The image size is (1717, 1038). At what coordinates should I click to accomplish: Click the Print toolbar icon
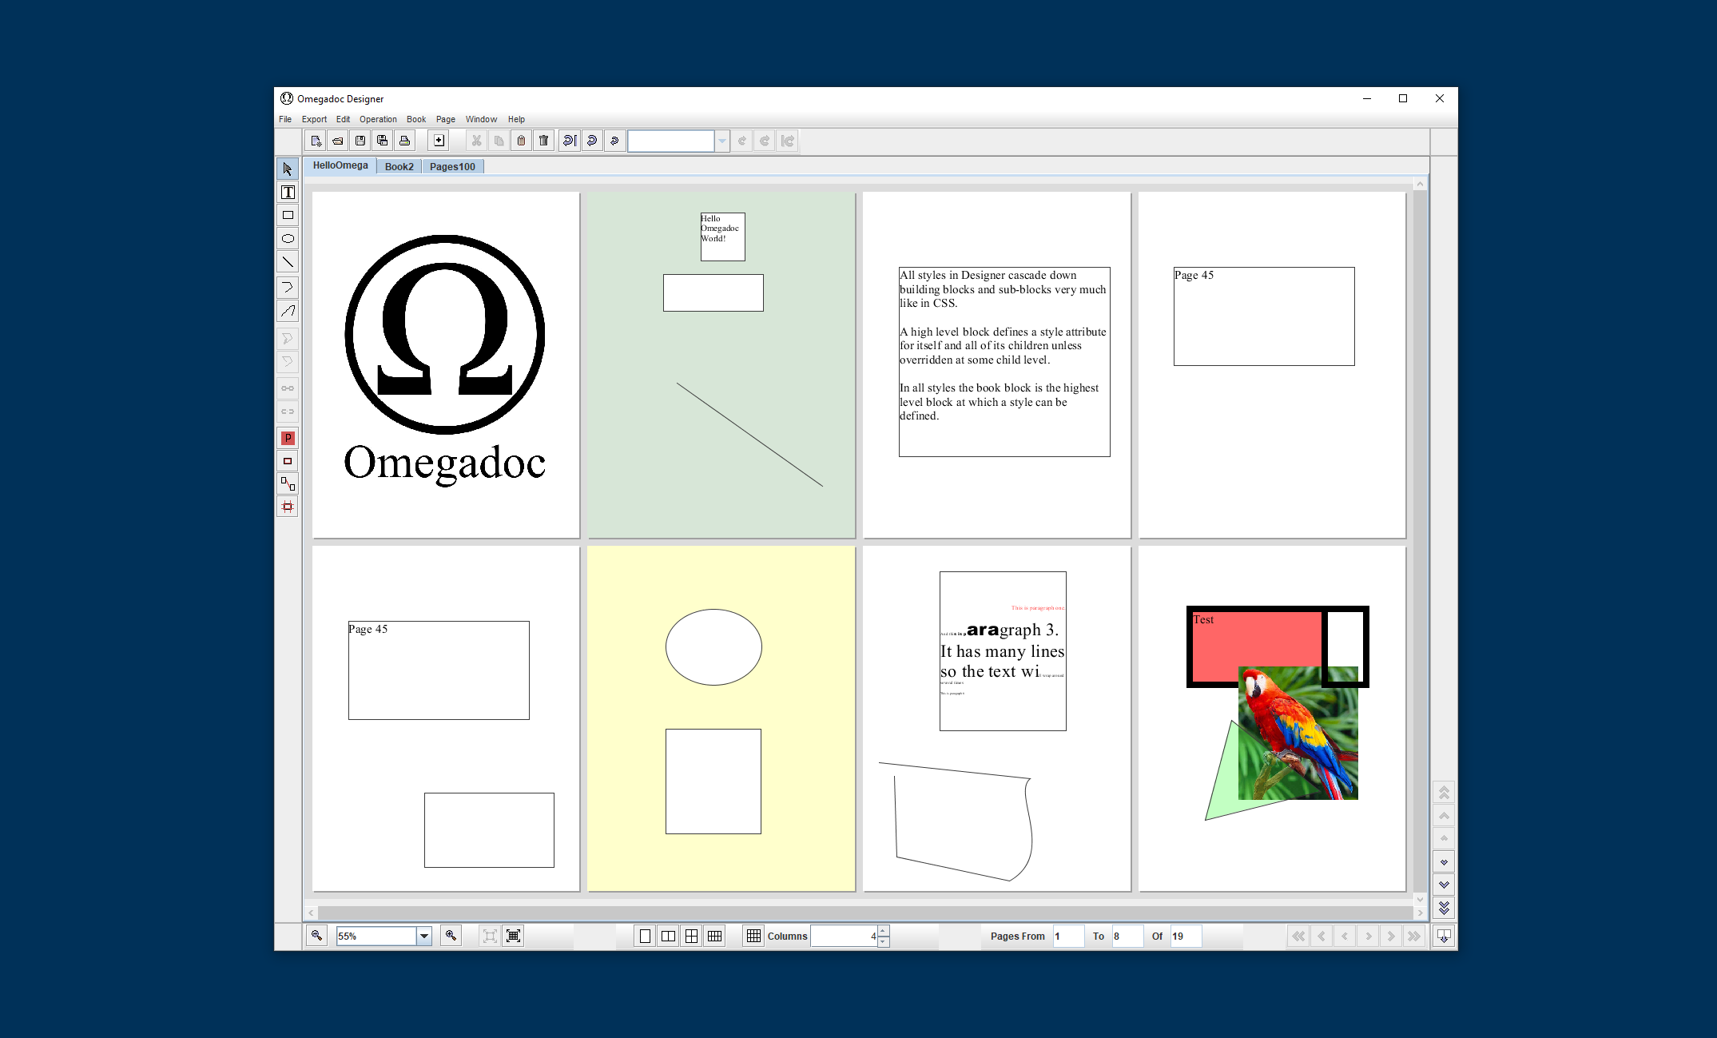tap(405, 141)
